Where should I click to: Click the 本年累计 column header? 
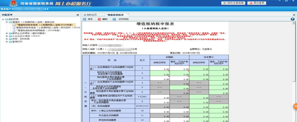tap(209, 57)
